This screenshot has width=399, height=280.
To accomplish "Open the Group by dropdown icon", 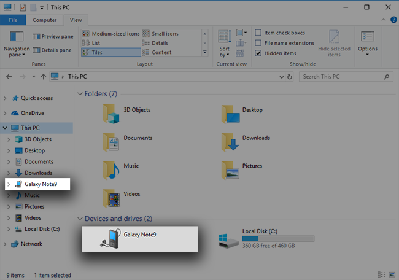I will tap(241, 33).
